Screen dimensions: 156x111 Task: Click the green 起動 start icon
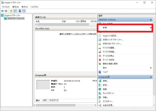[x=100, y=89]
